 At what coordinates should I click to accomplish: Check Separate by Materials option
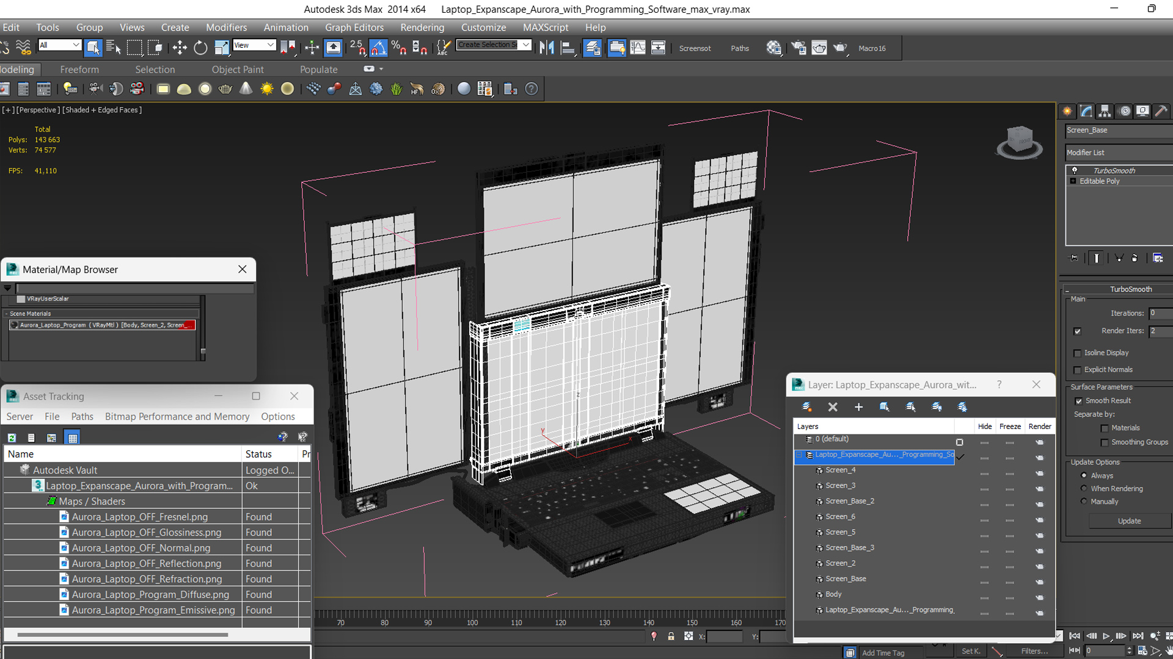[1105, 428]
